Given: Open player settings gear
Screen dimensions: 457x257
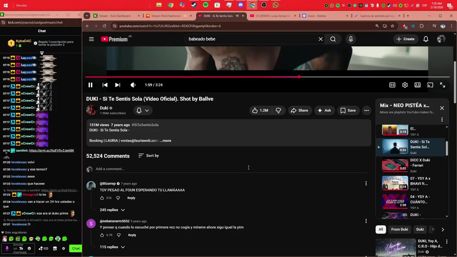Looking at the screenshot, I should click(405, 85).
